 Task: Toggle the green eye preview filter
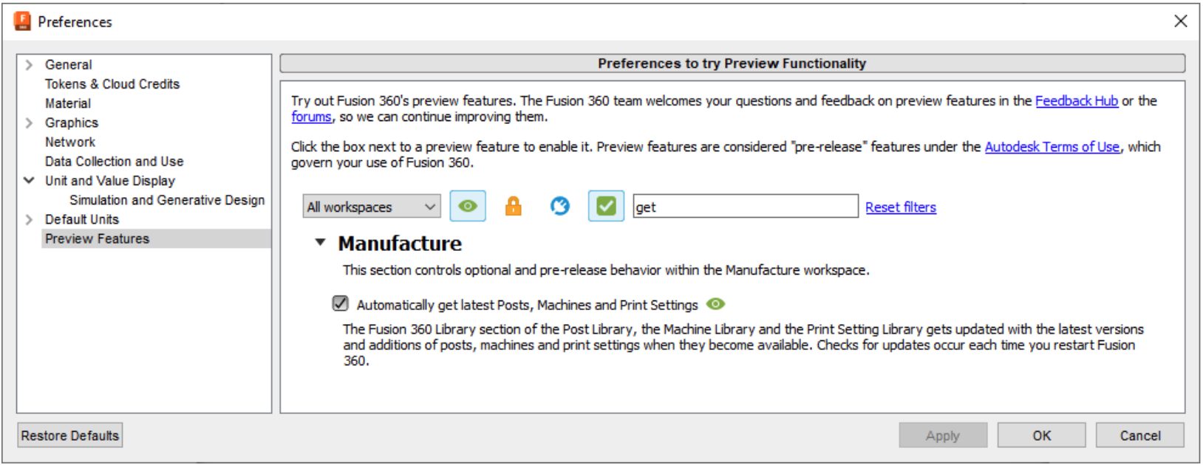pyautogui.click(x=468, y=207)
